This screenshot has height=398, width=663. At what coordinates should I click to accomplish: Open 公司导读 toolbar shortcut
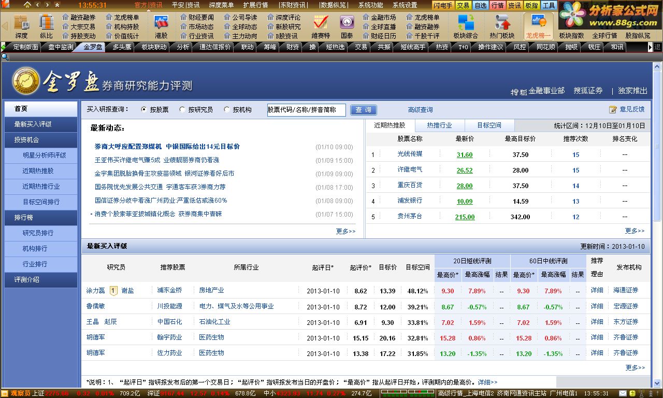[x=240, y=18]
